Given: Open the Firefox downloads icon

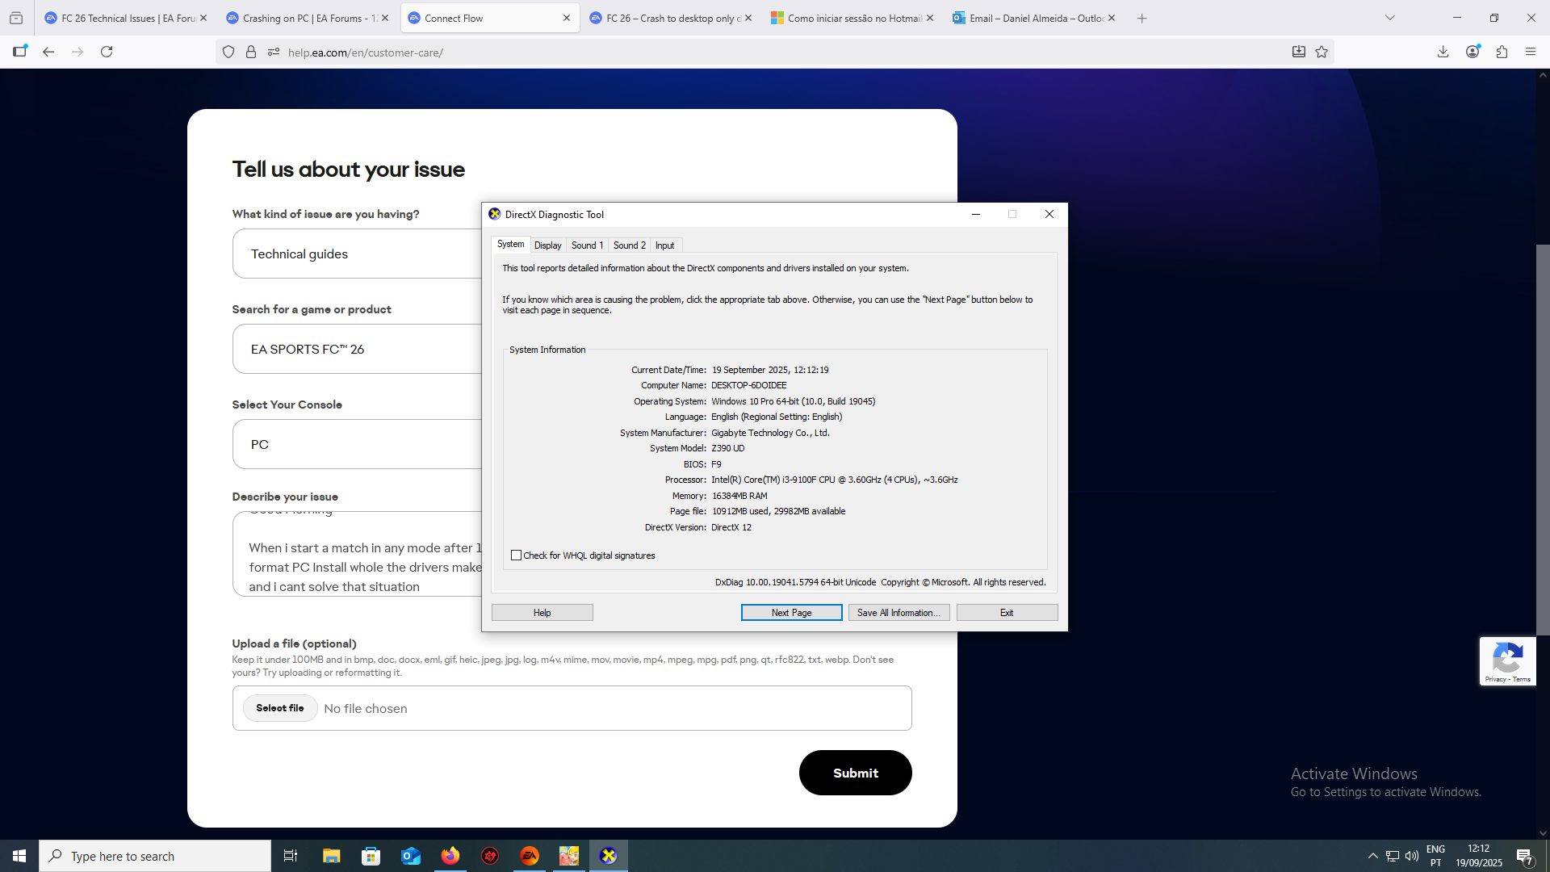Looking at the screenshot, I should pyautogui.click(x=1443, y=52).
